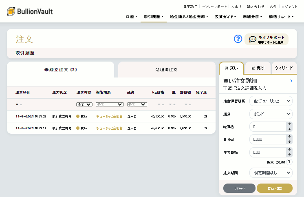Click the kg価格 input field
Screen dimensions: 304x197
click(268, 126)
